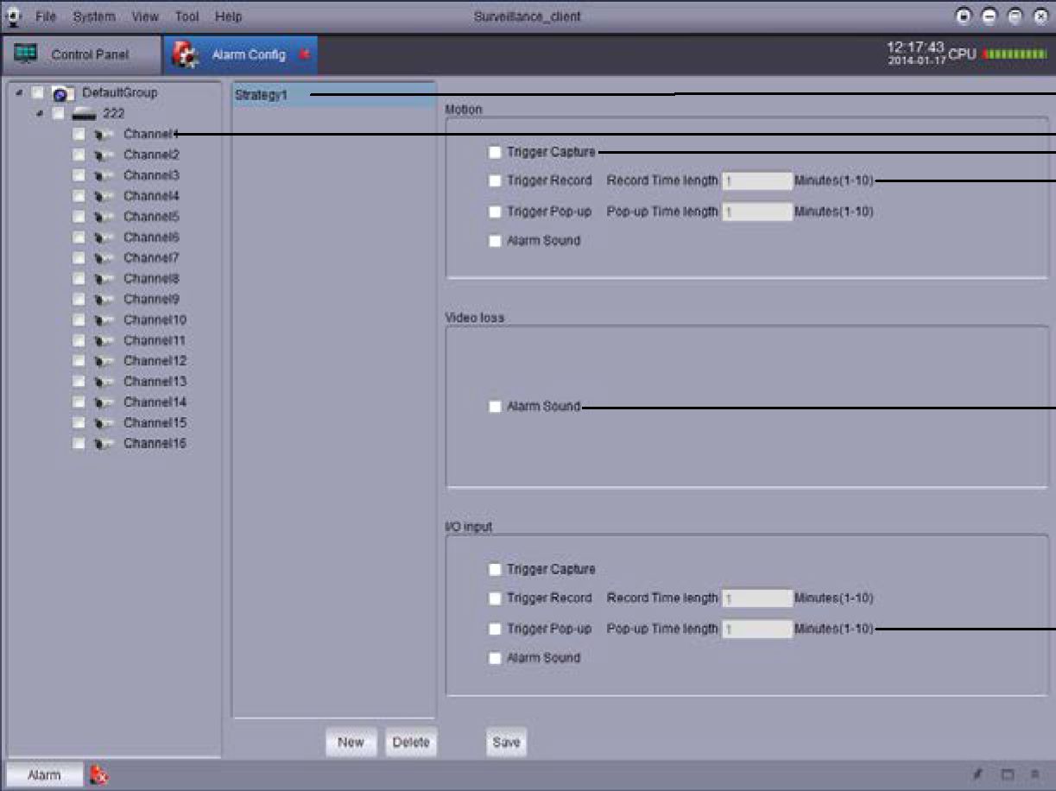Click the Control Panel monitor icon
Screen dimensions: 1056x791
tap(25, 54)
